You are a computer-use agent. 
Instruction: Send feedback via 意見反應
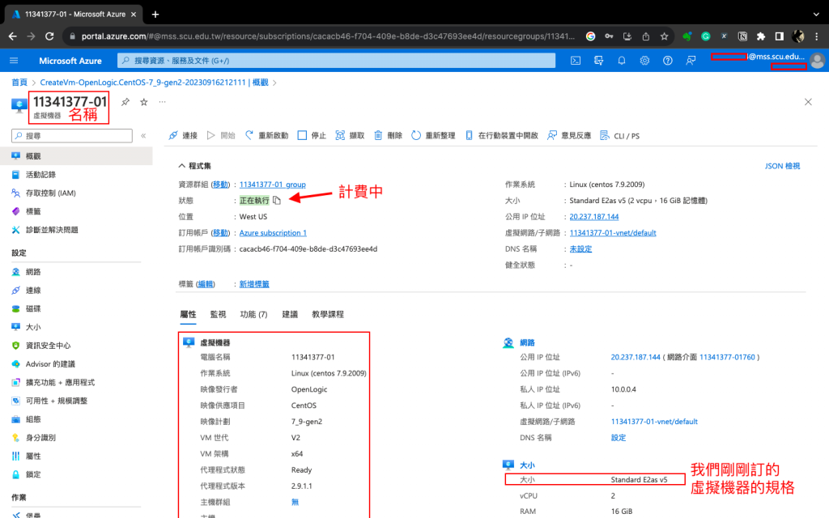(x=569, y=136)
